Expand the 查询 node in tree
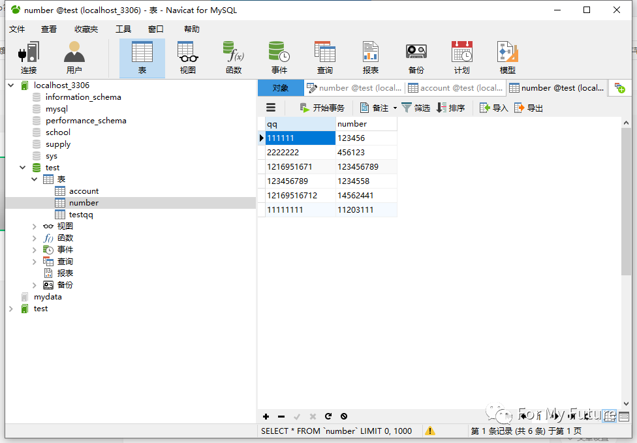Viewport: 637px width, 443px height. [35, 262]
